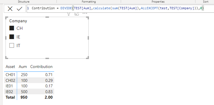The height and width of the screenshot is (105, 214).
Task: Open the Sort ribbon group
Action: pos(206,2)
